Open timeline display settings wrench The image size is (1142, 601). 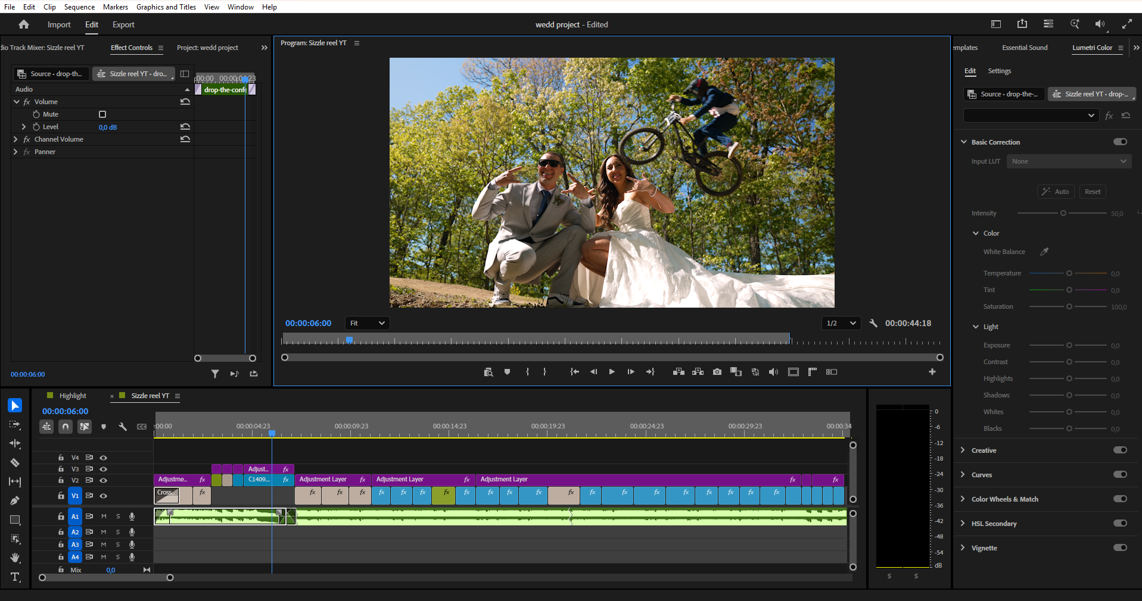coord(123,427)
